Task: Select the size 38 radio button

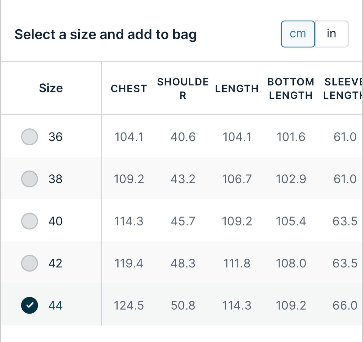Action: tap(30, 179)
